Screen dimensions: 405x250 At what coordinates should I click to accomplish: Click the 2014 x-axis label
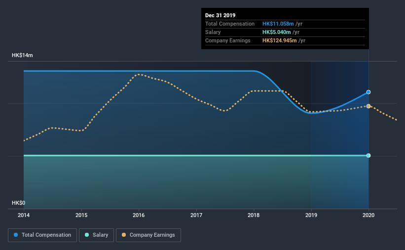pyautogui.click(x=24, y=215)
